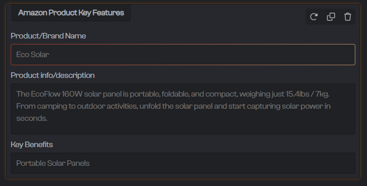Click the "Product info/description" field label
This screenshot has height=186, width=367.
(x=53, y=75)
